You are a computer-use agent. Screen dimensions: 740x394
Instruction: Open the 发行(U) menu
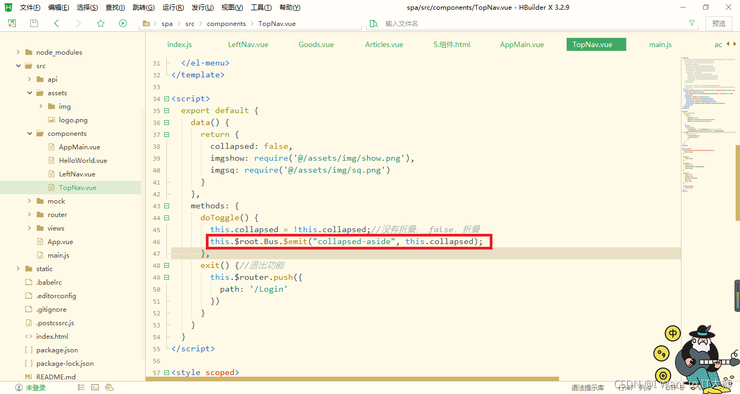[x=203, y=8]
